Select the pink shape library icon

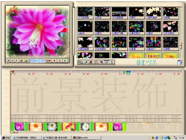point(101,62)
